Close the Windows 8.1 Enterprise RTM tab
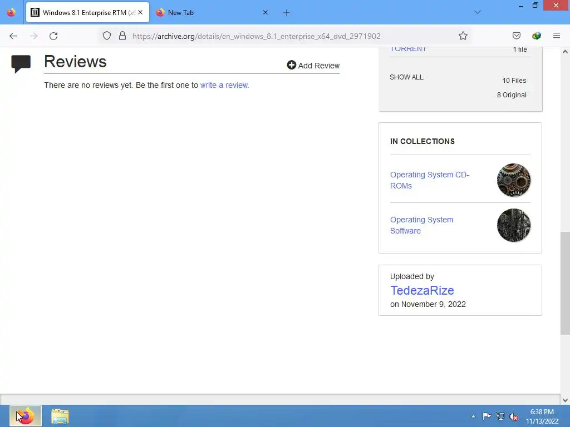The height and width of the screenshot is (427, 570). 140,12
